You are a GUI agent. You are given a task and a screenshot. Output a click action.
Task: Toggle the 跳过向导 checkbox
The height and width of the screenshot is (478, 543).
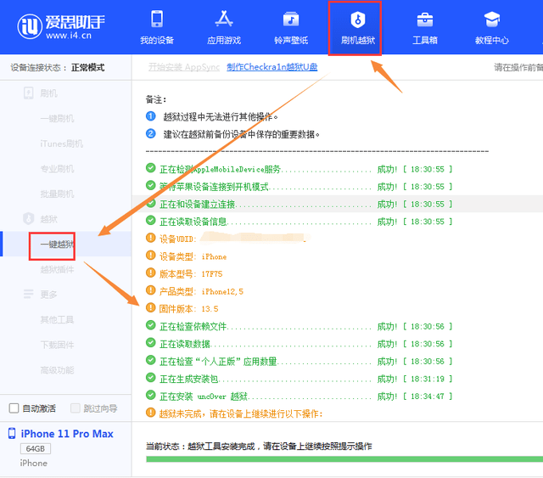point(76,408)
